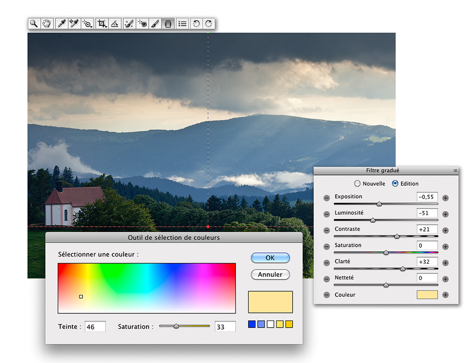The height and width of the screenshot is (363, 472).
Task: Click the Clarté slider handle
Action: pyautogui.click(x=403, y=269)
